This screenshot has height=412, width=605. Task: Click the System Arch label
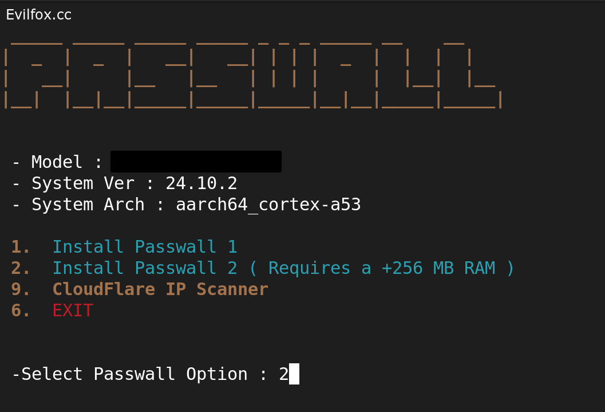pyautogui.click(x=88, y=205)
